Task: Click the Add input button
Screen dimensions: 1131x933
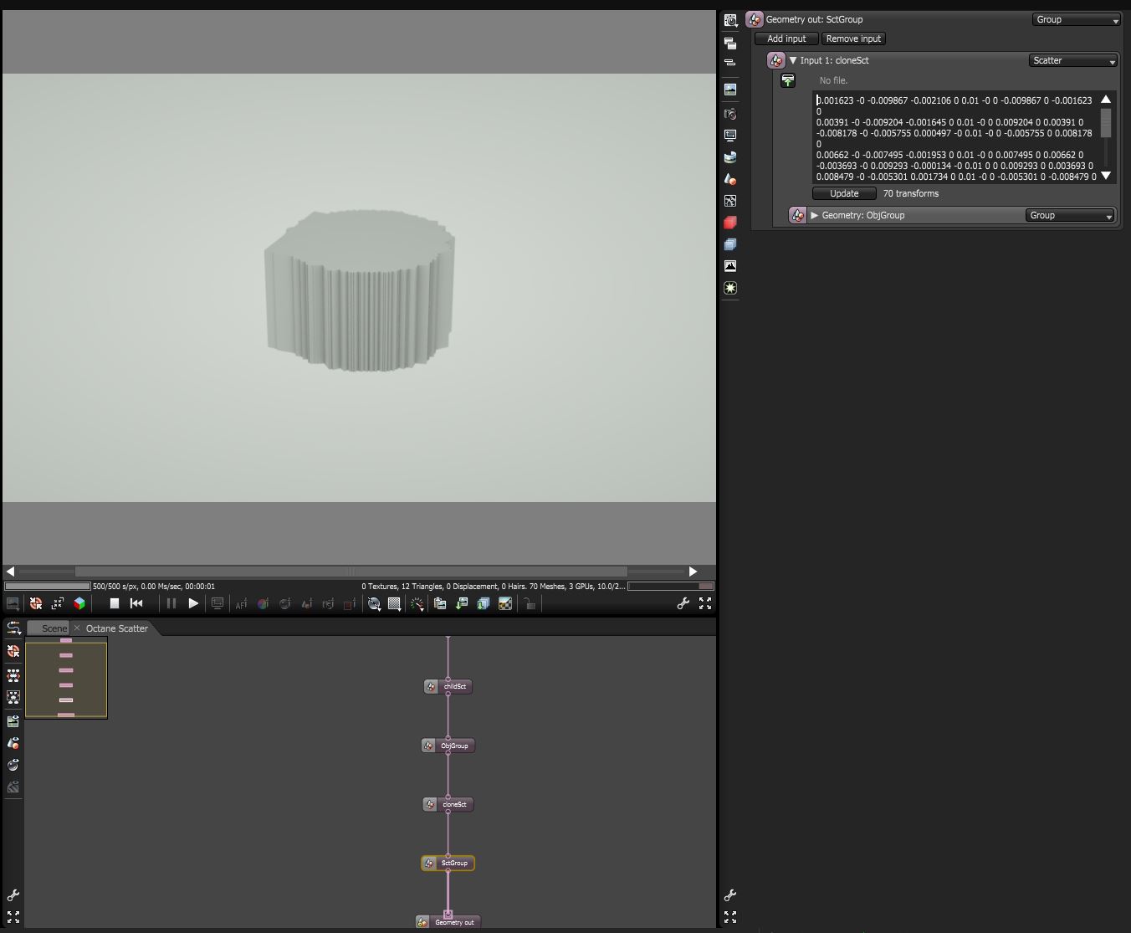Action: click(786, 38)
